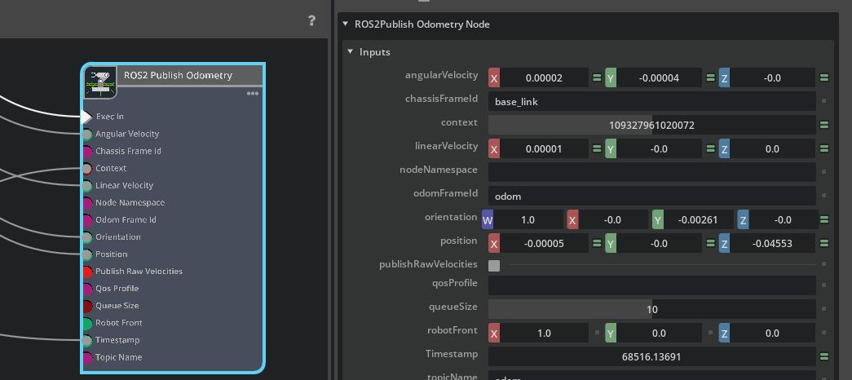This screenshot has width=852, height=380.
Task: Click the Robot Front green port
Action: coord(86,324)
